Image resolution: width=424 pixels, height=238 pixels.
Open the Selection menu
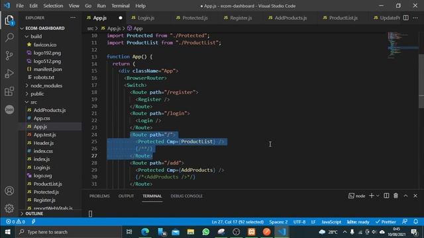(53, 6)
